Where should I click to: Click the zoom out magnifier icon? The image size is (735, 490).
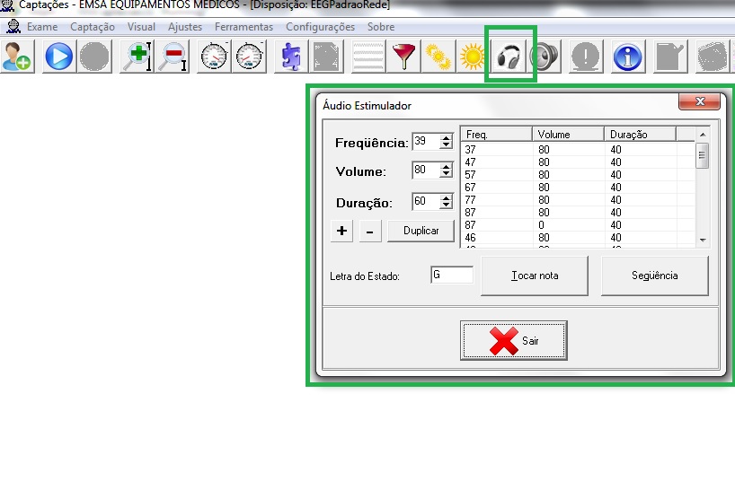[173, 57]
